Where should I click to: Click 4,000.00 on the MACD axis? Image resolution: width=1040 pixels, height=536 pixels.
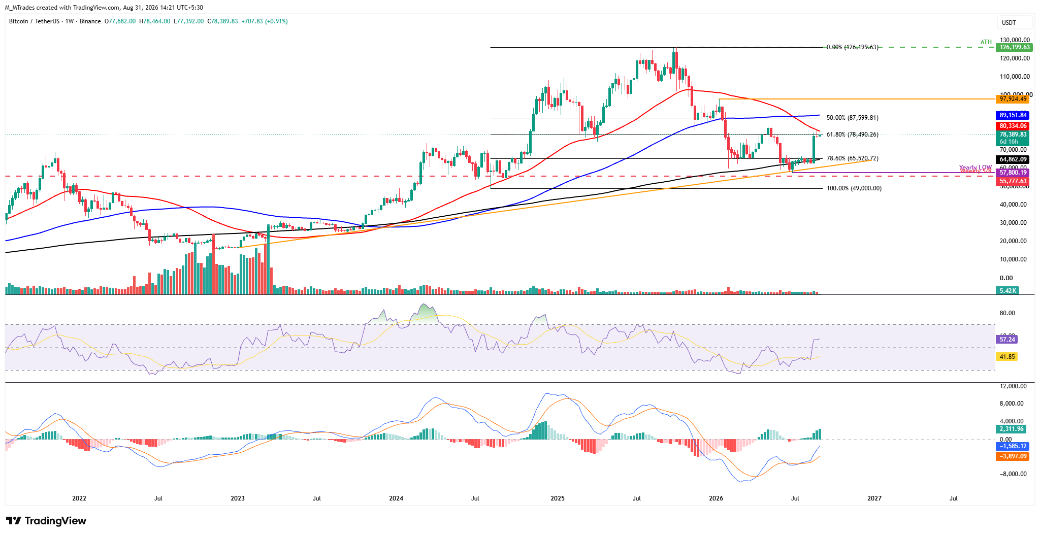[1012, 421]
